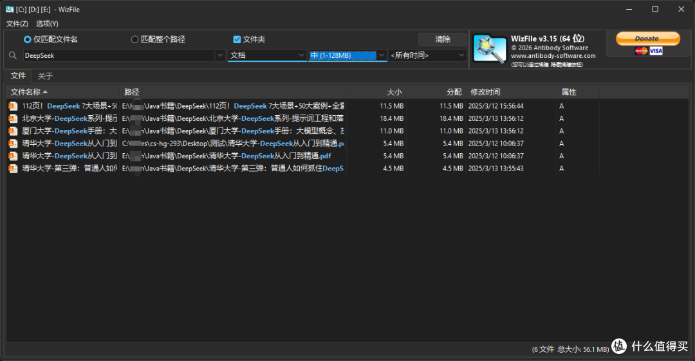The height and width of the screenshot is (361, 695).
Task: Sort by 属性 column header
Action: coord(579,92)
